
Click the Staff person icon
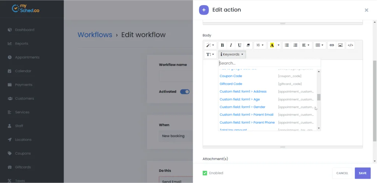[x=10, y=126]
